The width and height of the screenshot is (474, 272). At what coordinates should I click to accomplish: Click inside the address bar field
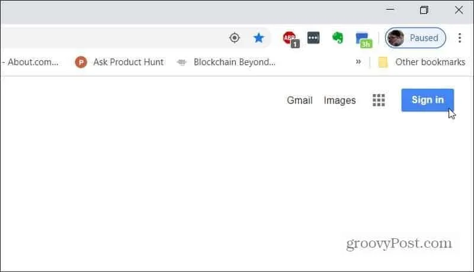(112, 38)
